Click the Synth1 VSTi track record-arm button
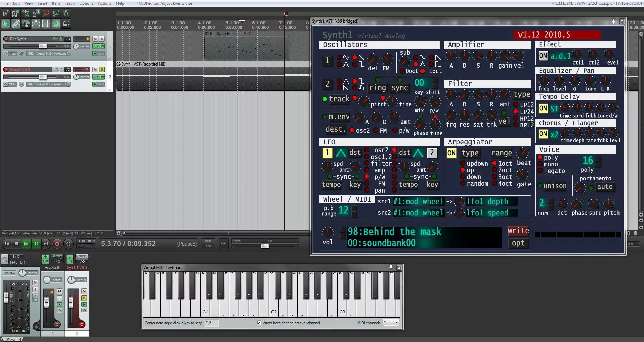The width and height of the screenshot is (644, 342). pos(6,70)
